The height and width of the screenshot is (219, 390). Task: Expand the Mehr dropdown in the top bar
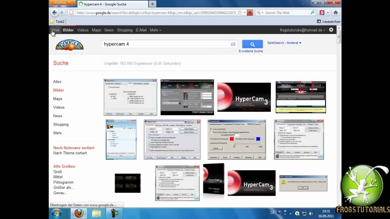tap(155, 30)
